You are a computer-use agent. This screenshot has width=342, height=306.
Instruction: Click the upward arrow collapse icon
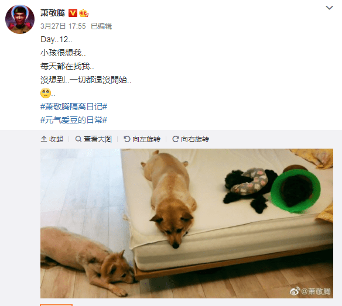(44, 139)
